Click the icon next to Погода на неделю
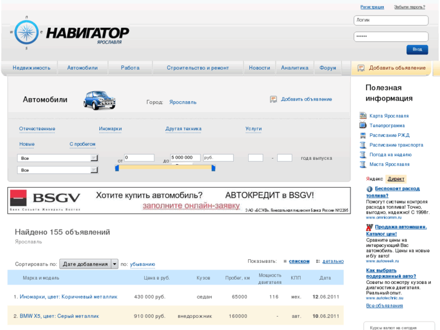 (x=363, y=154)
